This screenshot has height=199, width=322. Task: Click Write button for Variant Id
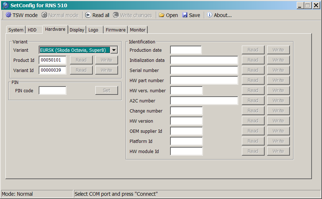[x=106, y=70]
